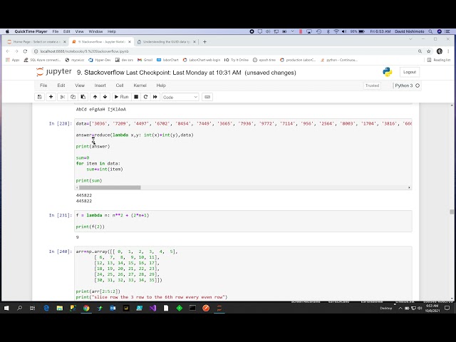Go back in the browser
The image size is (456, 342).
click(8, 51)
